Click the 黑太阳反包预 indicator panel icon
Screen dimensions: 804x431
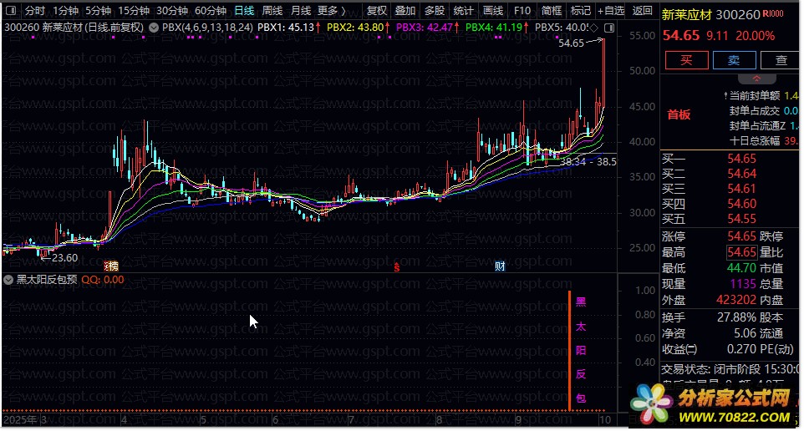pos(8,280)
